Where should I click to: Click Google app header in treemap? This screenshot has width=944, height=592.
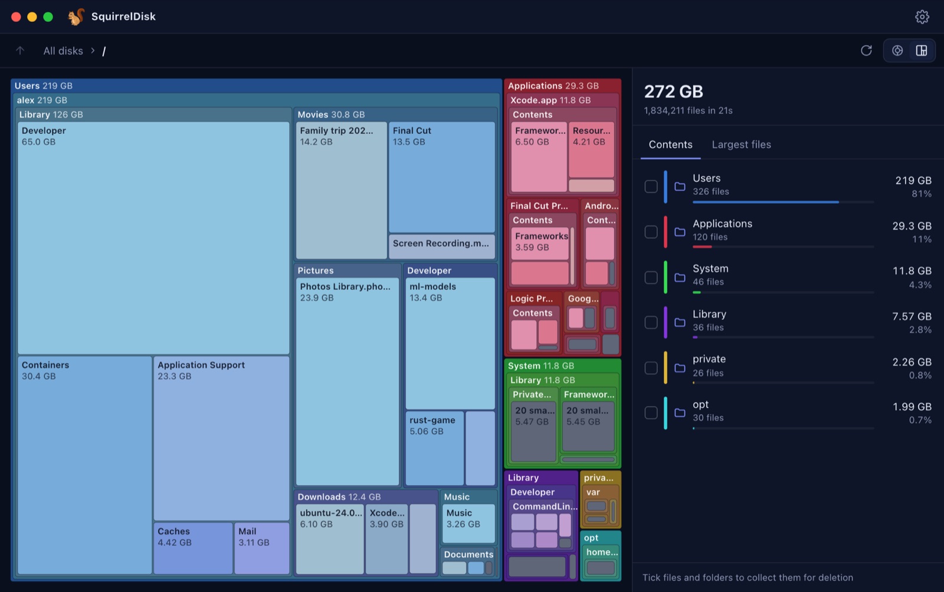(582, 299)
